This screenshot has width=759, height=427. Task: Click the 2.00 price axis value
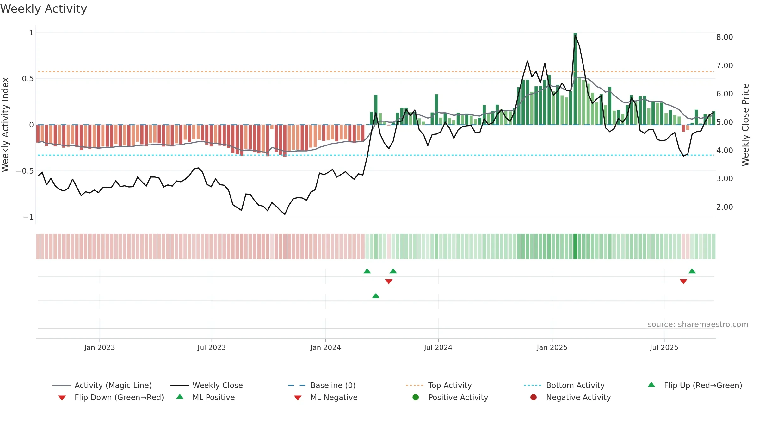(725, 207)
